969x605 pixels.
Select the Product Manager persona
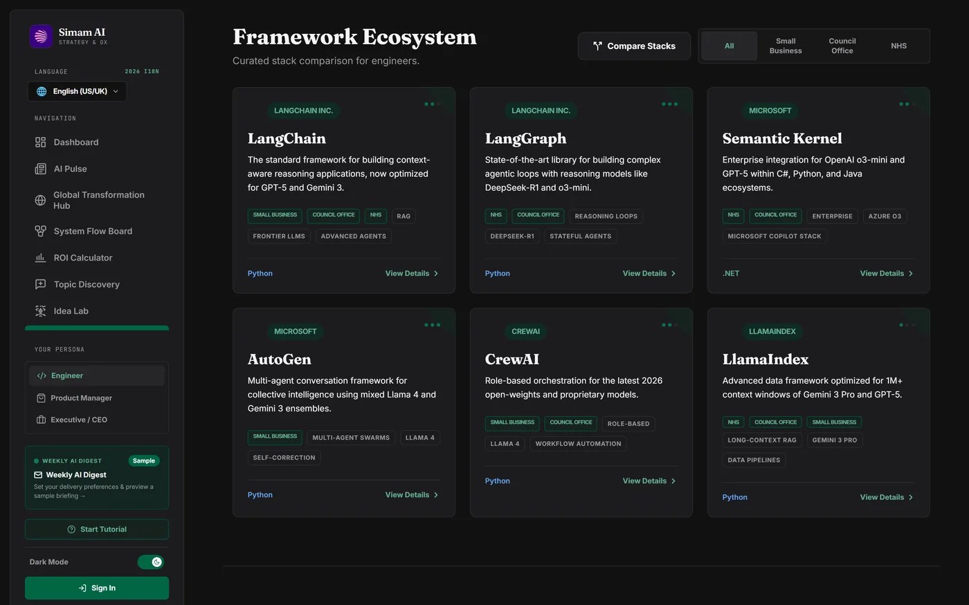point(97,398)
